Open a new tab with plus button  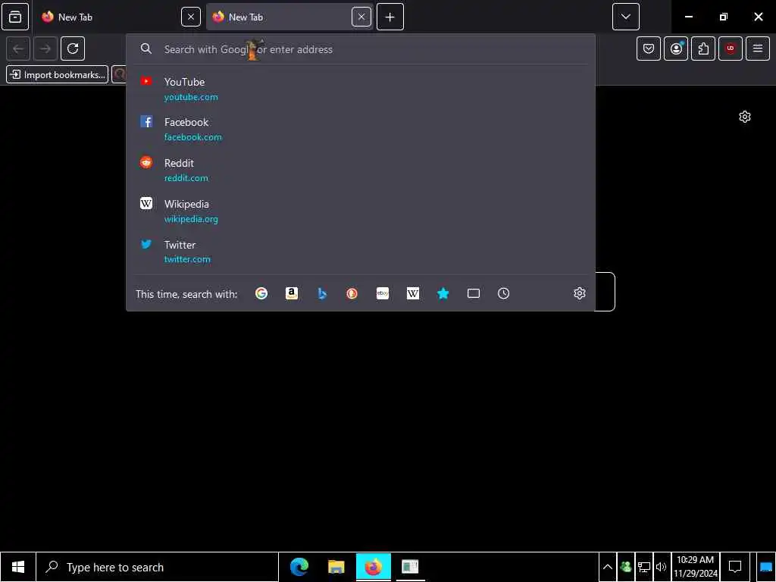(x=390, y=17)
